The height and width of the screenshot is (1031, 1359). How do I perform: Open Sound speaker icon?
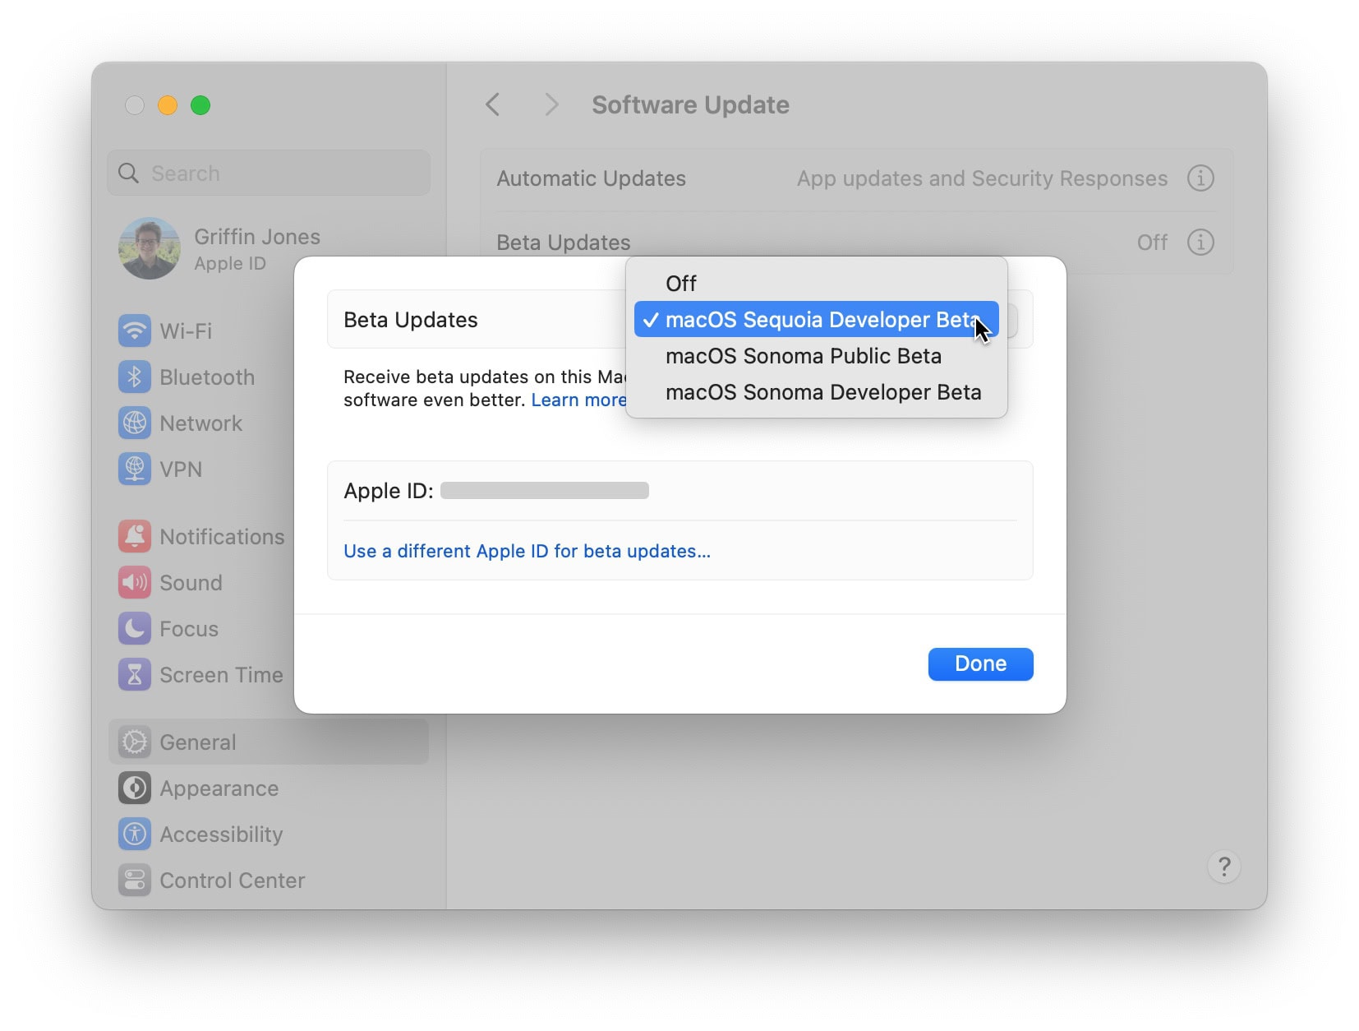pos(135,583)
